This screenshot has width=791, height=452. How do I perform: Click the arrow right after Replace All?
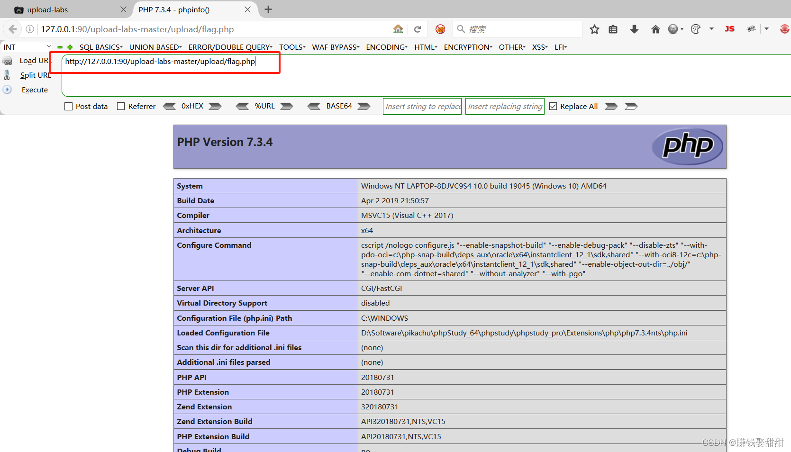[x=611, y=106]
